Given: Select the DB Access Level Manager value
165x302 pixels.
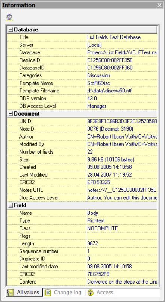Looking at the screenshot, I should point(97,106).
